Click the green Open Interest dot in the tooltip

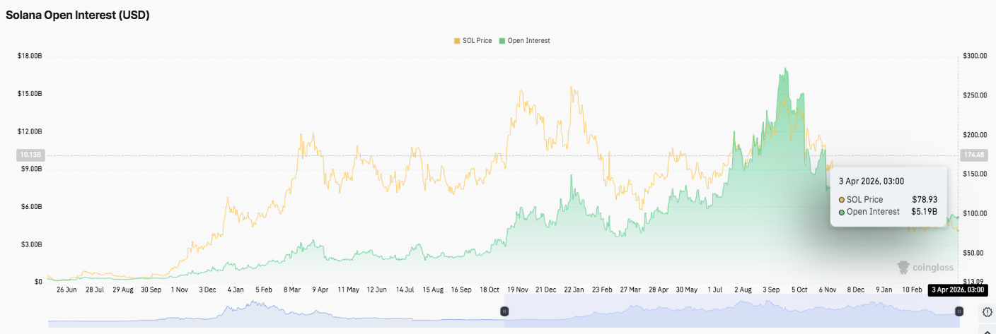841,212
